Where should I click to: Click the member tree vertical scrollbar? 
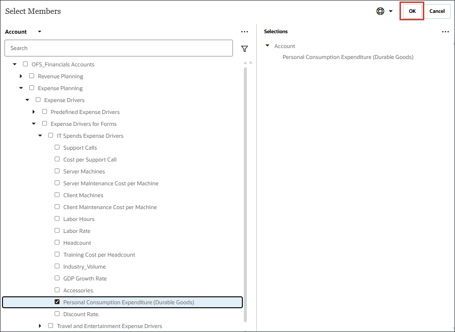pos(245,193)
